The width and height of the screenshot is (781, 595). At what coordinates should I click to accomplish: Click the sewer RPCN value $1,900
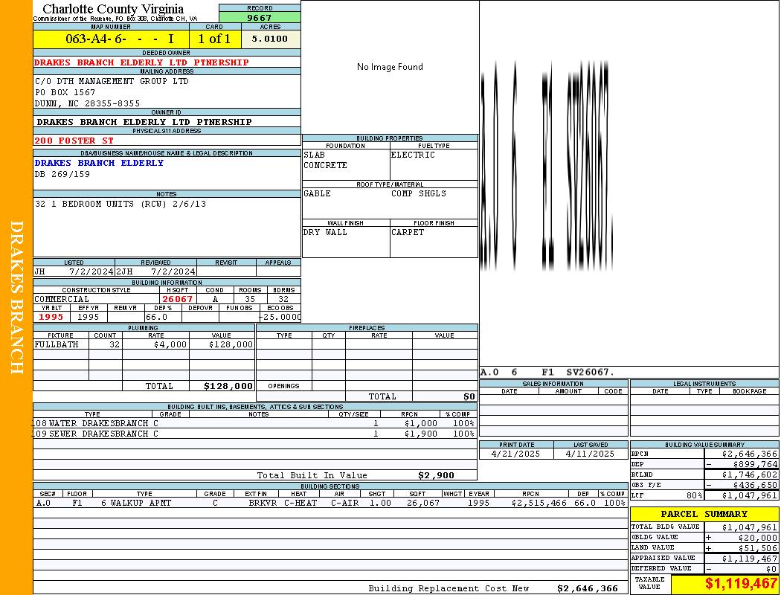(x=421, y=434)
